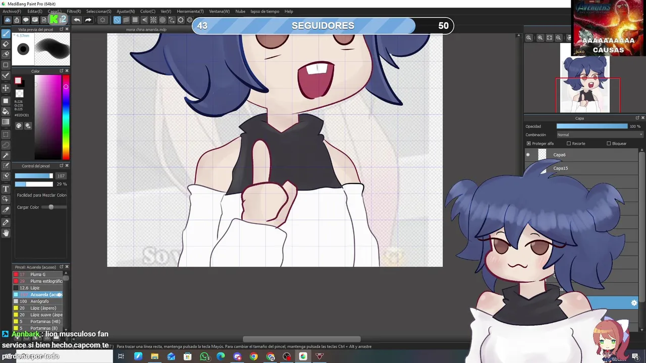Select the Portaminas (HB) brush

pyautogui.click(x=38, y=321)
